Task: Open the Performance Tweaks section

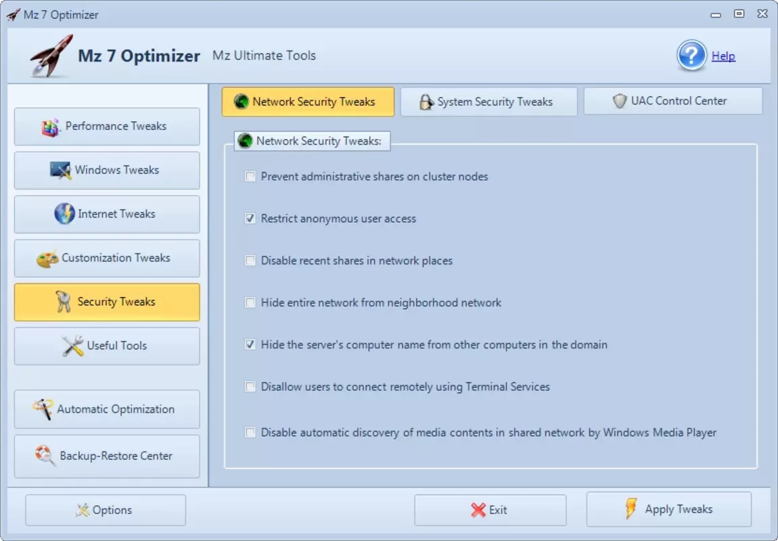Action: [x=107, y=126]
